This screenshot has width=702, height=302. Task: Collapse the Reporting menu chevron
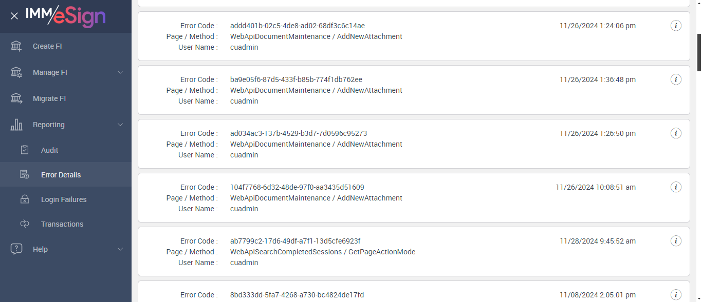click(120, 125)
